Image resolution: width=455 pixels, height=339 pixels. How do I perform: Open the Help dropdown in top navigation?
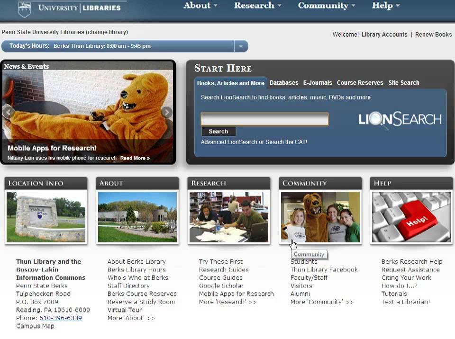click(x=386, y=6)
